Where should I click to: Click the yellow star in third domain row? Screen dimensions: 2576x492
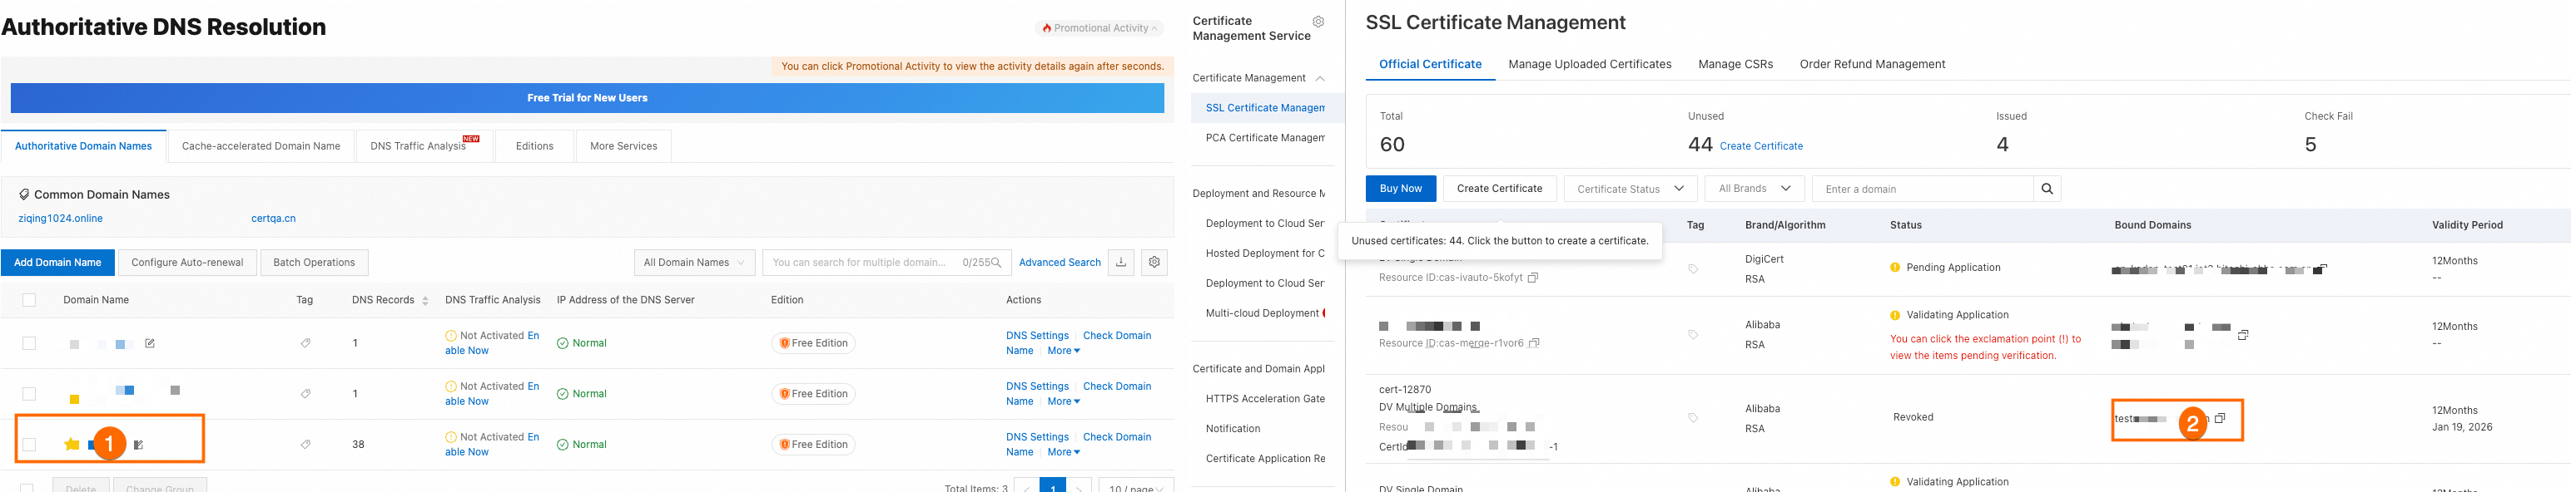(71, 444)
